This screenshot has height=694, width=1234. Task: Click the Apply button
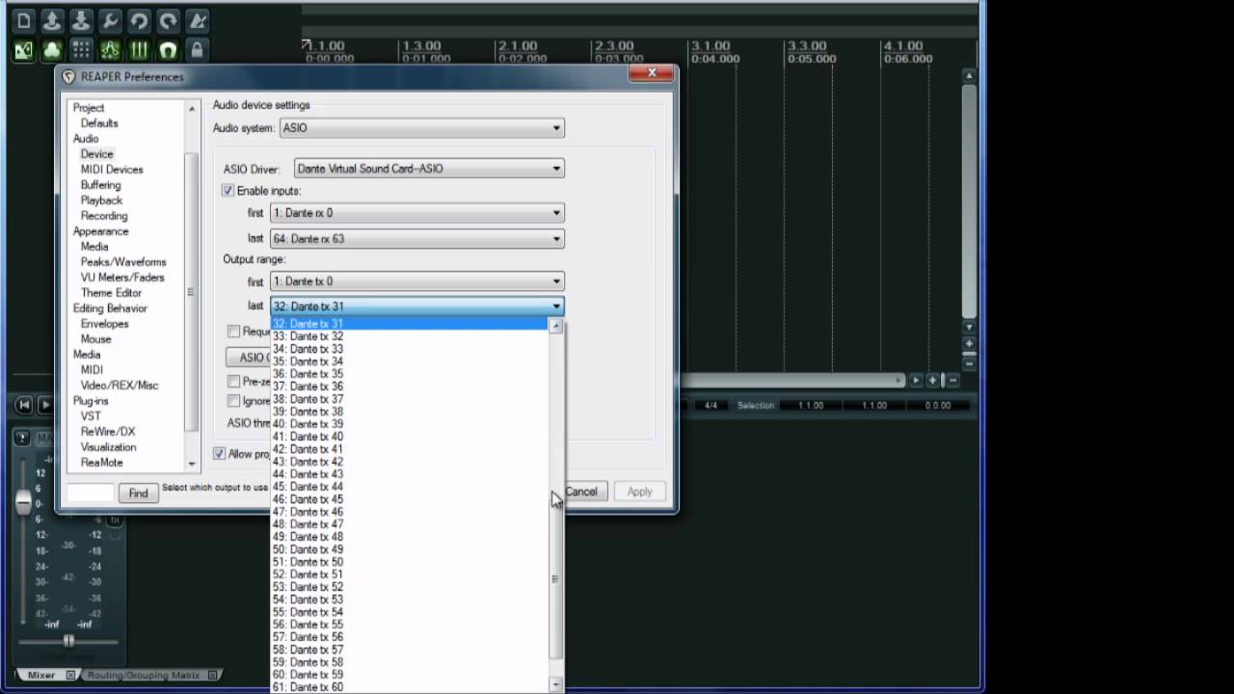coord(640,492)
